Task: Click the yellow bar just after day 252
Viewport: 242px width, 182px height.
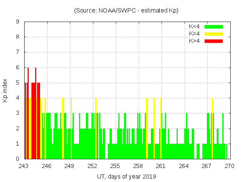Action: pyautogui.click(x=96, y=129)
